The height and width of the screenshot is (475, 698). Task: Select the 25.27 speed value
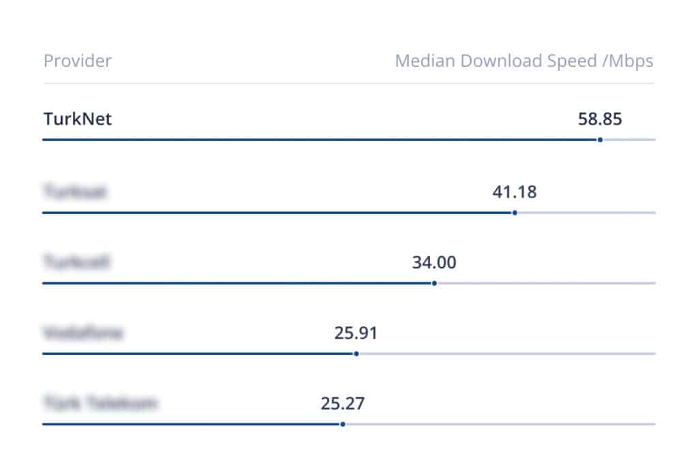tap(342, 403)
